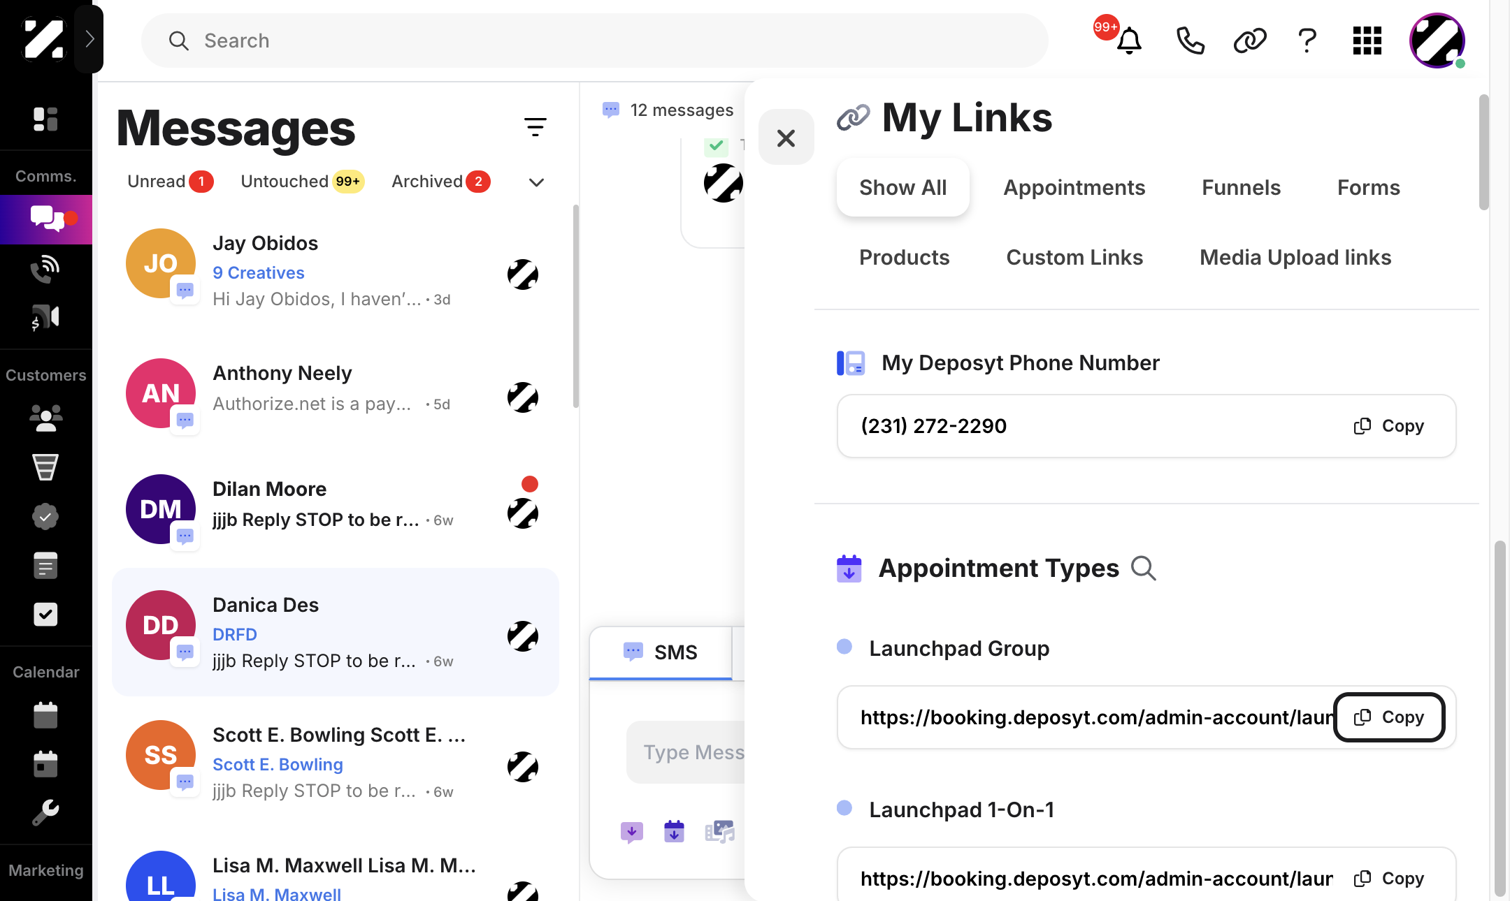Open the verified badge sidebar icon
1510x901 pixels.
(45, 516)
